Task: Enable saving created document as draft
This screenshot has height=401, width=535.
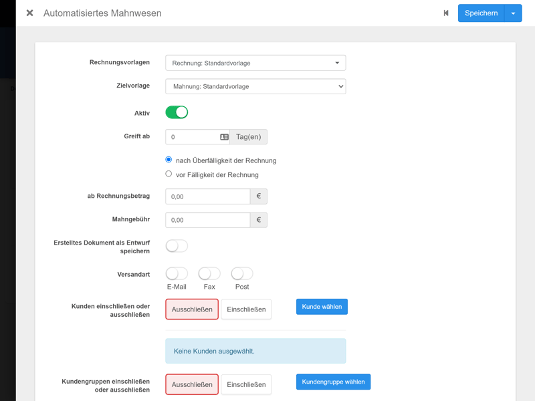Action: point(177,246)
